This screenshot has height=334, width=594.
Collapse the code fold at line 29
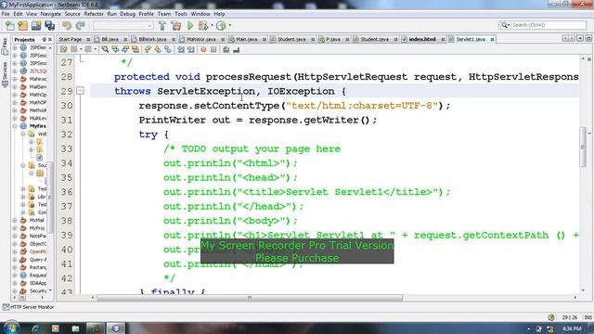click(x=80, y=91)
